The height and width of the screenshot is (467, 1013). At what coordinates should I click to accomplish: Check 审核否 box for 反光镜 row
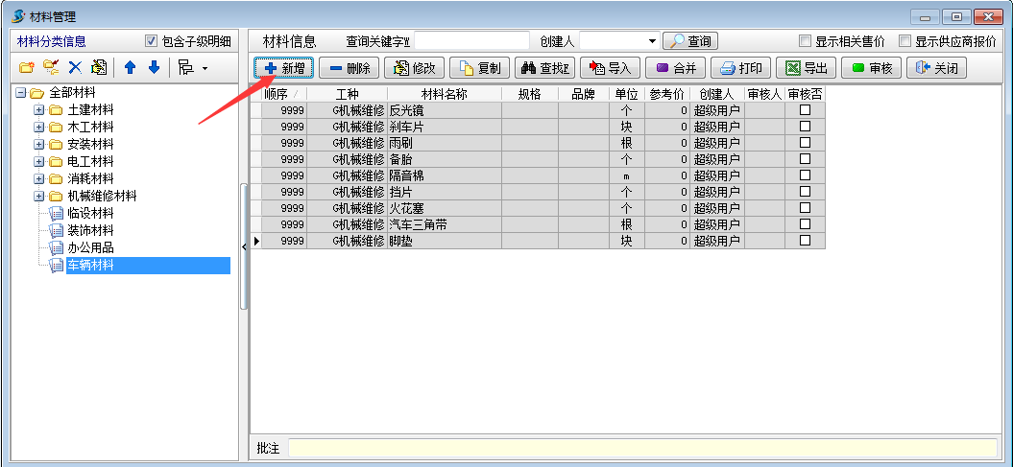pyautogui.click(x=805, y=110)
